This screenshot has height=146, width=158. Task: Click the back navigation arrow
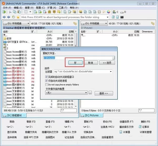pyautogui.click(x=4, y=17)
